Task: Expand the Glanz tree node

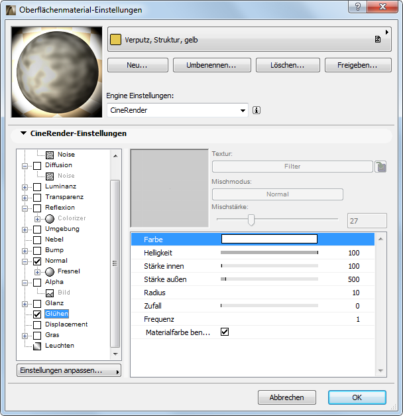Action: click(x=25, y=304)
